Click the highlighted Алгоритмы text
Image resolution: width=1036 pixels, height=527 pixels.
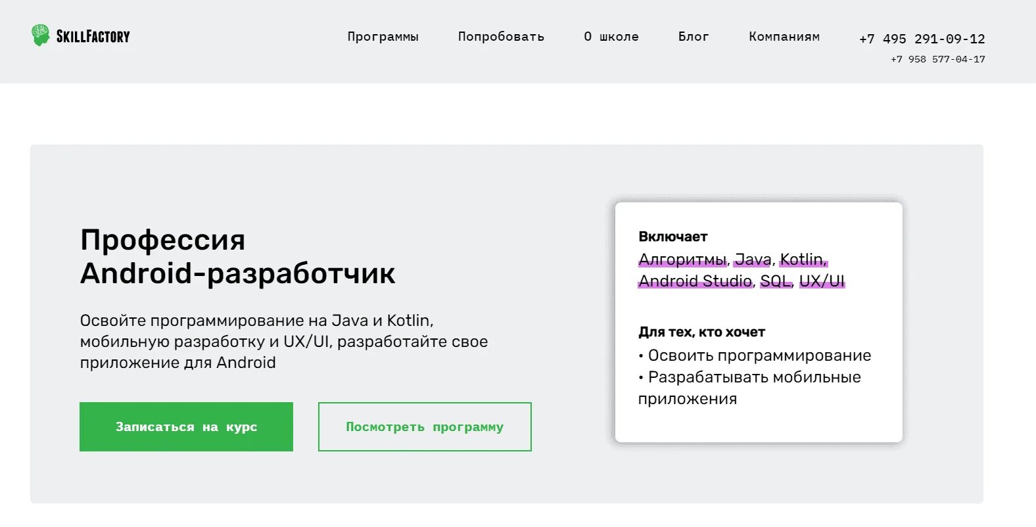(683, 260)
